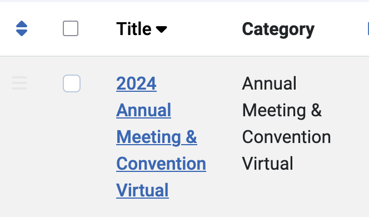Tick the select-all checkbox in header
The image size is (369, 217).
(x=71, y=28)
